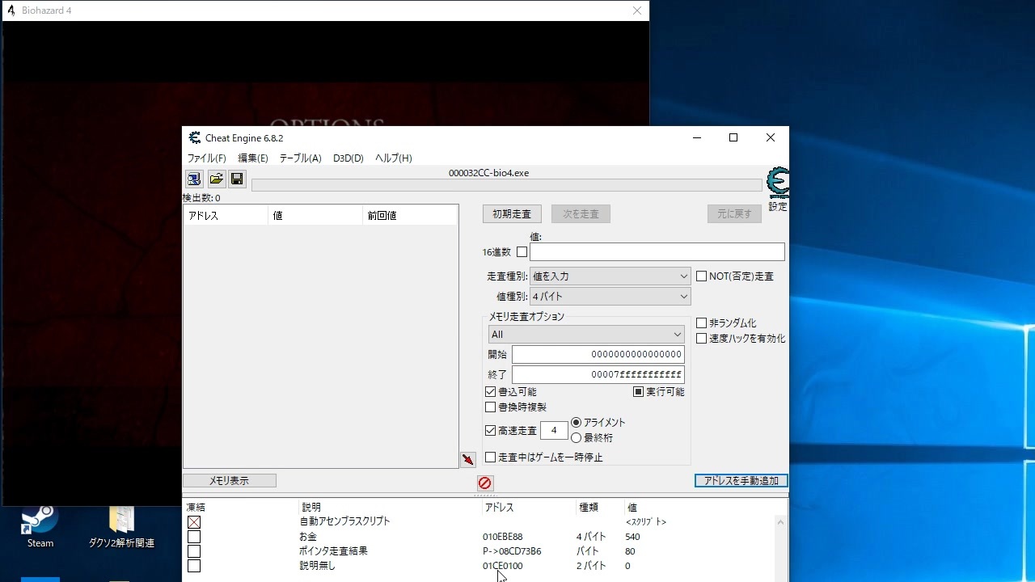Click the 開始 address field
This screenshot has width=1035, height=582.
598,355
